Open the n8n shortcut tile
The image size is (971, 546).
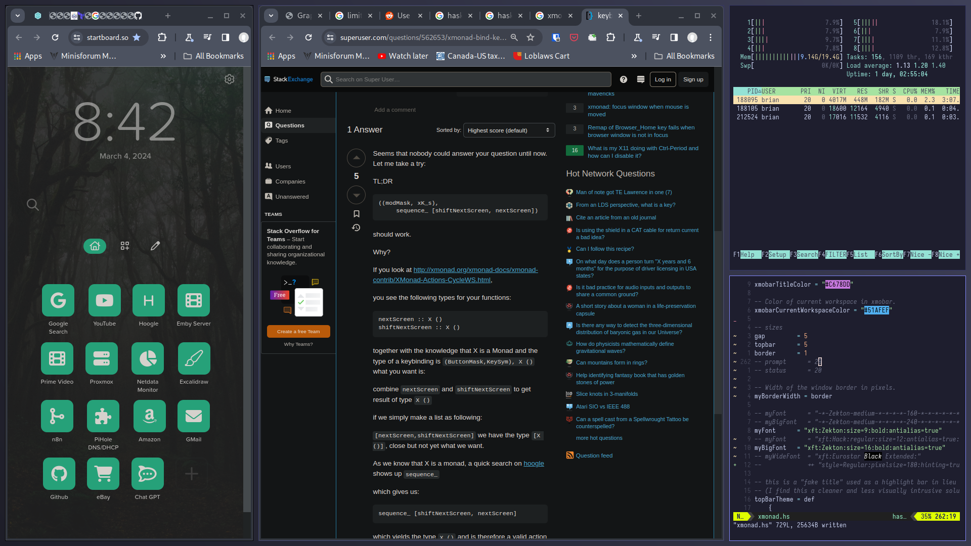(57, 417)
